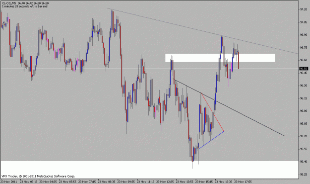The image size is (310, 184).
Task: Click the MetaQuotes Software Corp. copyright text
Action: tap(38, 176)
